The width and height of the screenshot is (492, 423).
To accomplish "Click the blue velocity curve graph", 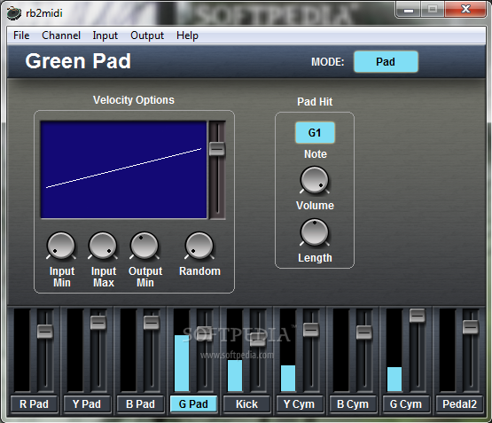I will coord(123,169).
